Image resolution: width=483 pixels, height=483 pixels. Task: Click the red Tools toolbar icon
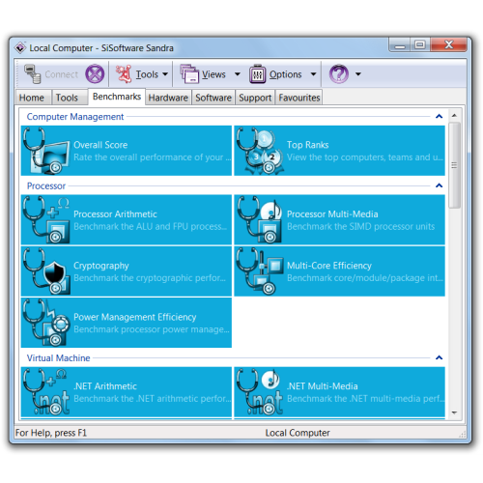(x=124, y=74)
